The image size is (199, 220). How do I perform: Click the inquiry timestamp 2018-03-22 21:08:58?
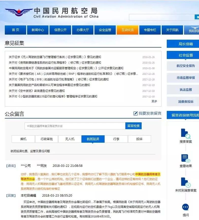tap(68, 166)
